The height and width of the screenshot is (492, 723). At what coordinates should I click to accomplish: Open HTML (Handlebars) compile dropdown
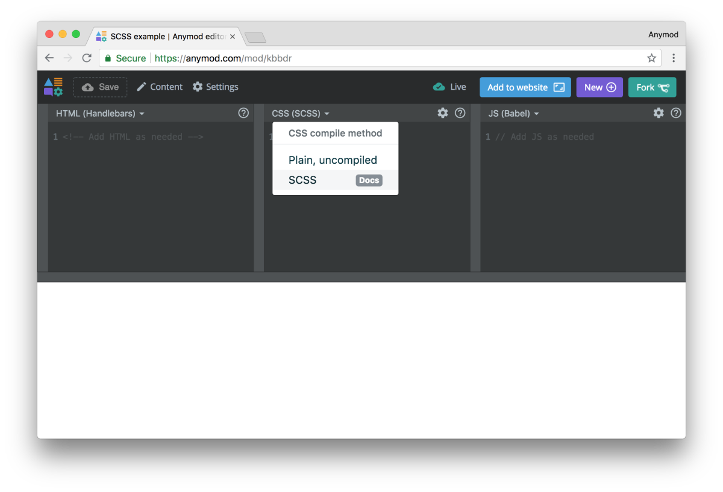[x=100, y=113]
